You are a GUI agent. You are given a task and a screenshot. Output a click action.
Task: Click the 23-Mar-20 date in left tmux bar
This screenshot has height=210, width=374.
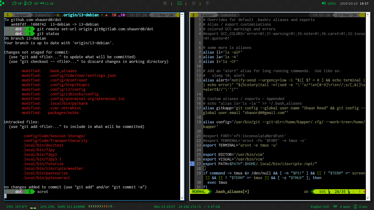point(163,15)
